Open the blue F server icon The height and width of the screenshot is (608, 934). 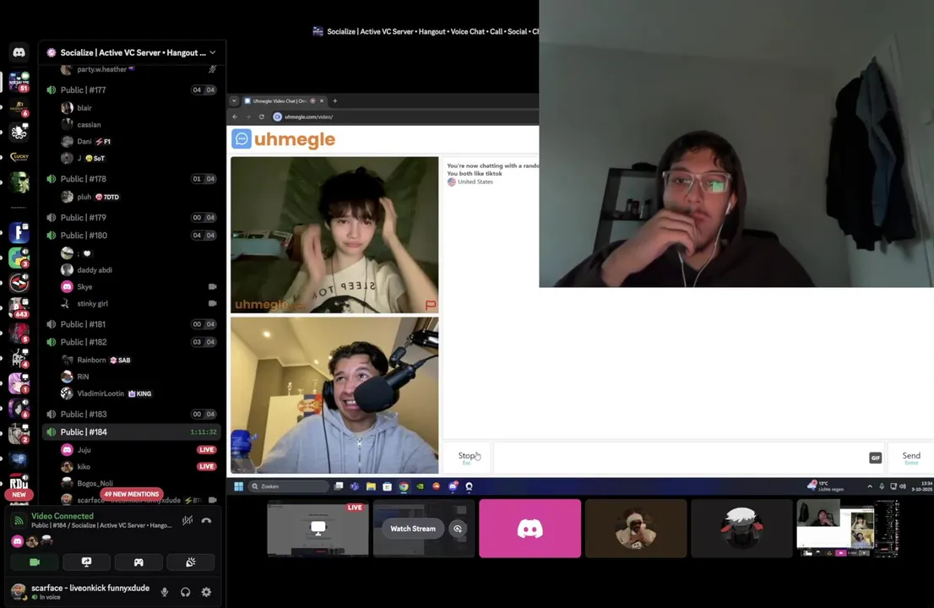(19, 233)
